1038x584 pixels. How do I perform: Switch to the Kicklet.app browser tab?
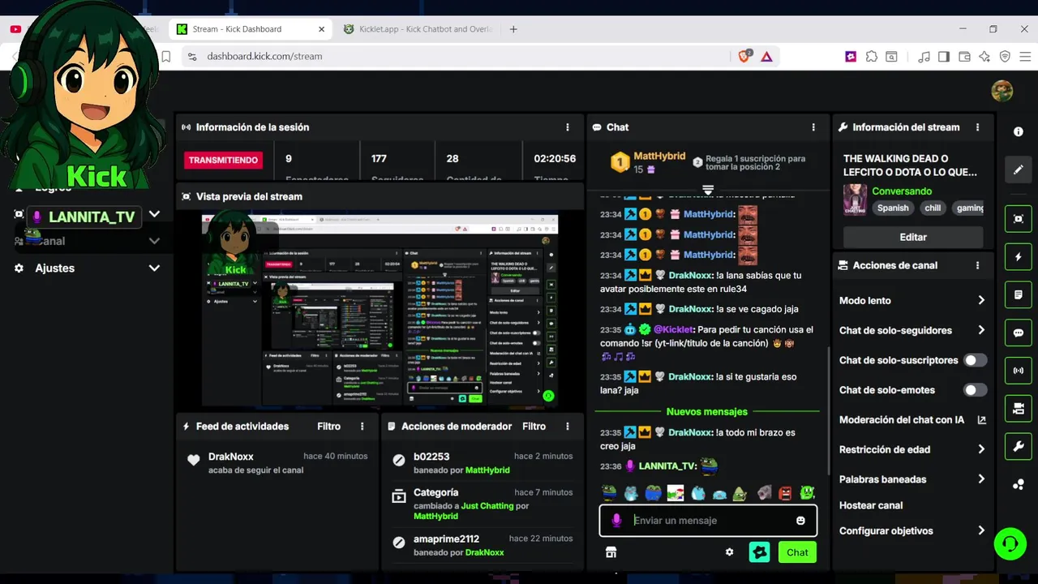tap(418, 29)
